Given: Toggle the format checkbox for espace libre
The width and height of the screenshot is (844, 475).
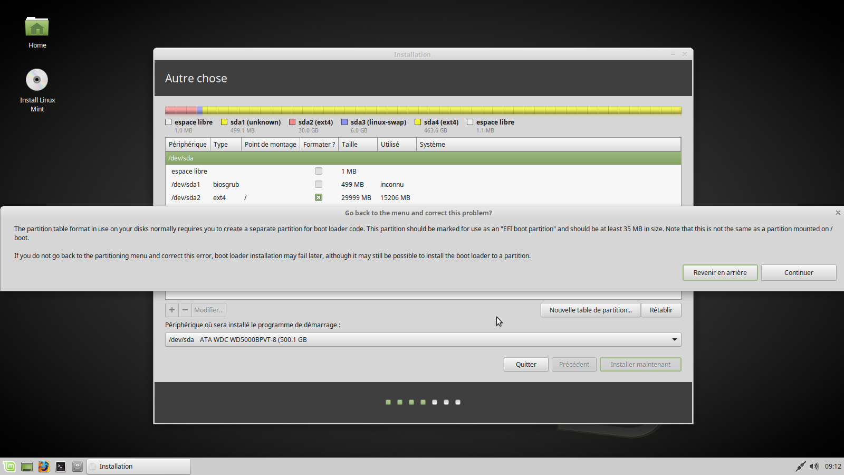Looking at the screenshot, I should coord(319,171).
